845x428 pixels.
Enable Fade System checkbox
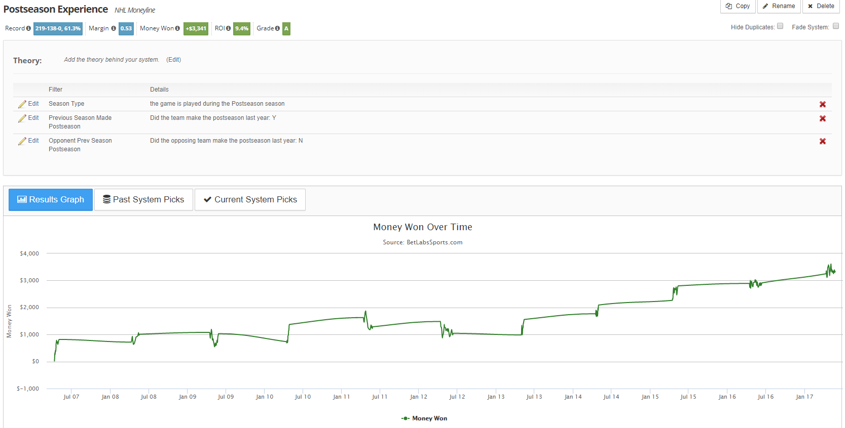836,26
